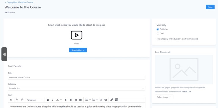The height and width of the screenshot is (108, 218).
Task: Click into the body text area
Action: (77, 105)
